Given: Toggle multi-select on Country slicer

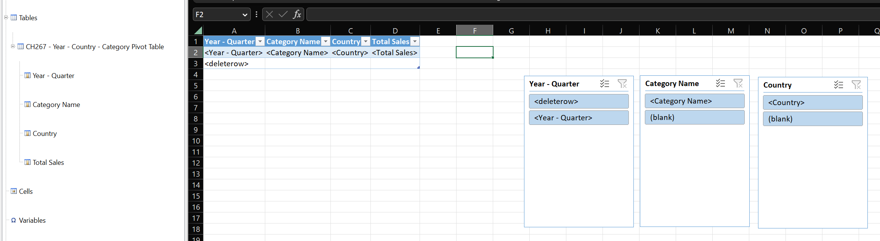Looking at the screenshot, I should pos(838,85).
